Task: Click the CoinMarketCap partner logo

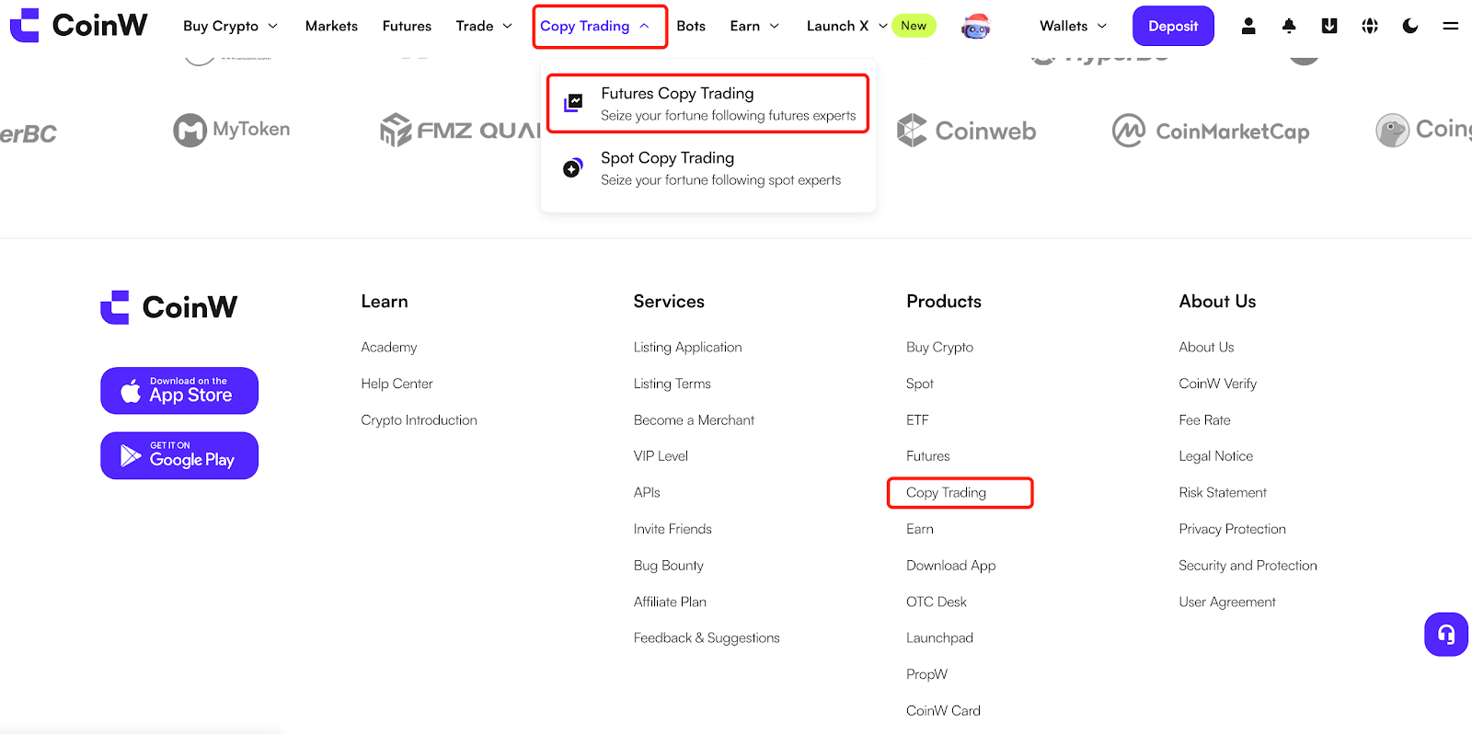Action: [1211, 132]
